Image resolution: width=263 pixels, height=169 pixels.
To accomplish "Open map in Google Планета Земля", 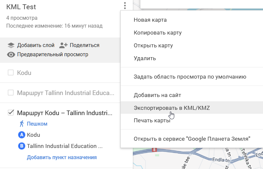I will pyautogui.click(x=192, y=139).
